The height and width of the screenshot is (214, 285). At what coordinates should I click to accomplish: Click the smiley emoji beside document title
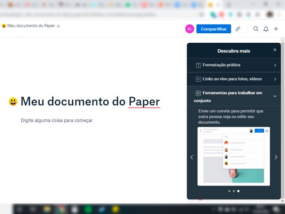pyautogui.click(x=13, y=102)
